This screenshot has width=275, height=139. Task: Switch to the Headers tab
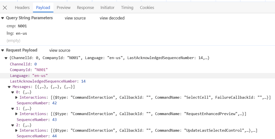point(22,8)
